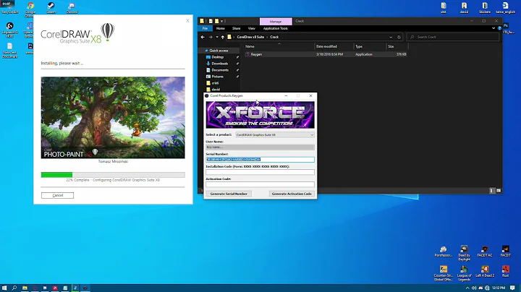Open the Select a product dropdown

point(275,134)
